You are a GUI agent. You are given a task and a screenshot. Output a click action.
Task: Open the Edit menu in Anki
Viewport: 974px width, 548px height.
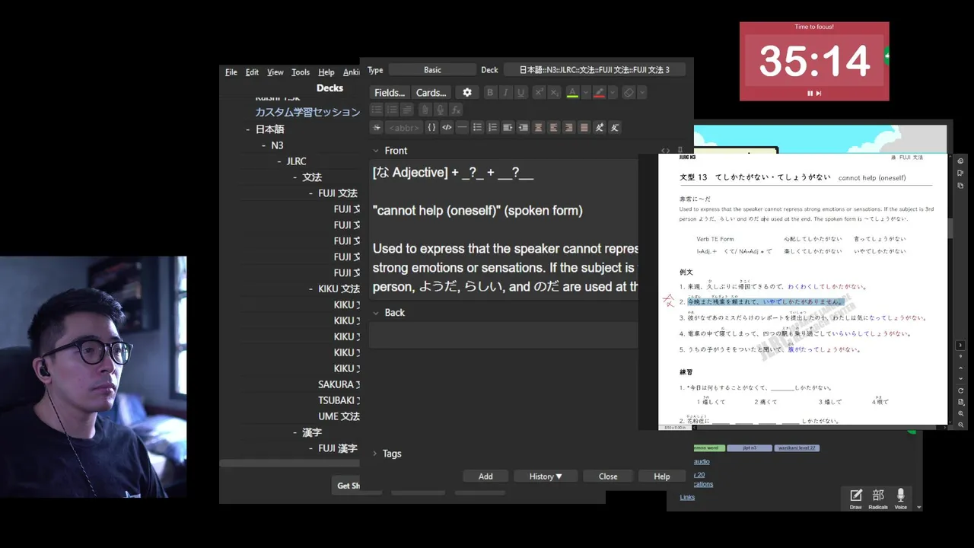(252, 72)
